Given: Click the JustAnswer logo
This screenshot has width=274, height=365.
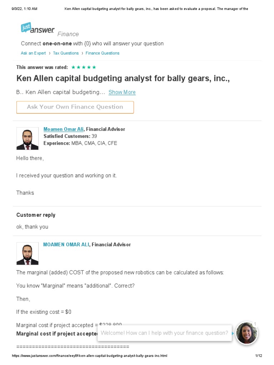Looking at the screenshot, I should click(37, 29).
